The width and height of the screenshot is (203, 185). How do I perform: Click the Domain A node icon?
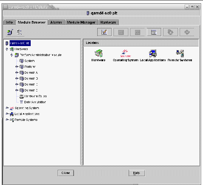[21, 73]
